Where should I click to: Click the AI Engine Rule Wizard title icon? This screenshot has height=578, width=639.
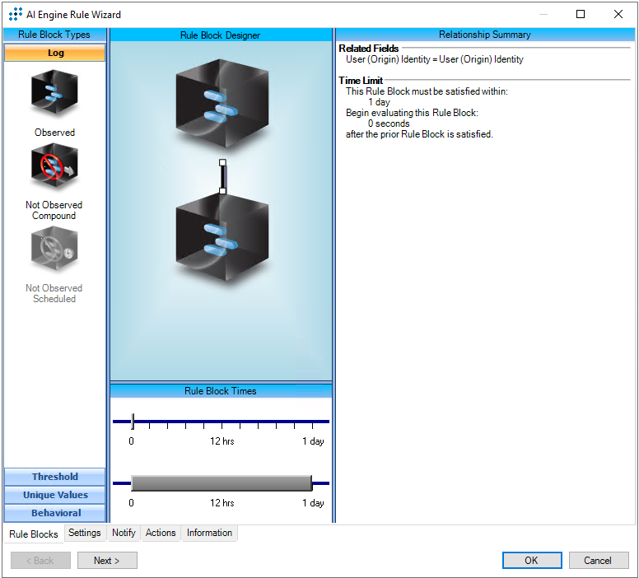click(15, 14)
